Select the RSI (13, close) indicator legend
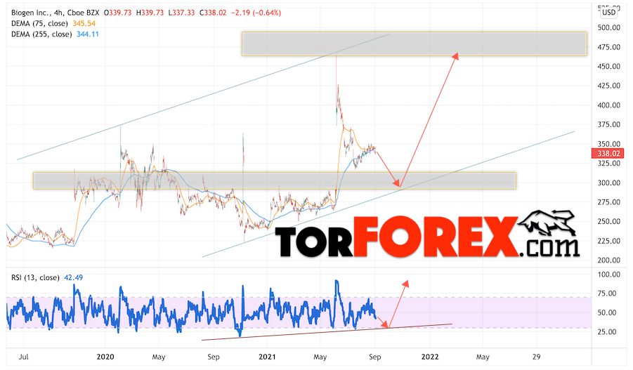This screenshot has height=370, width=633. (x=35, y=277)
